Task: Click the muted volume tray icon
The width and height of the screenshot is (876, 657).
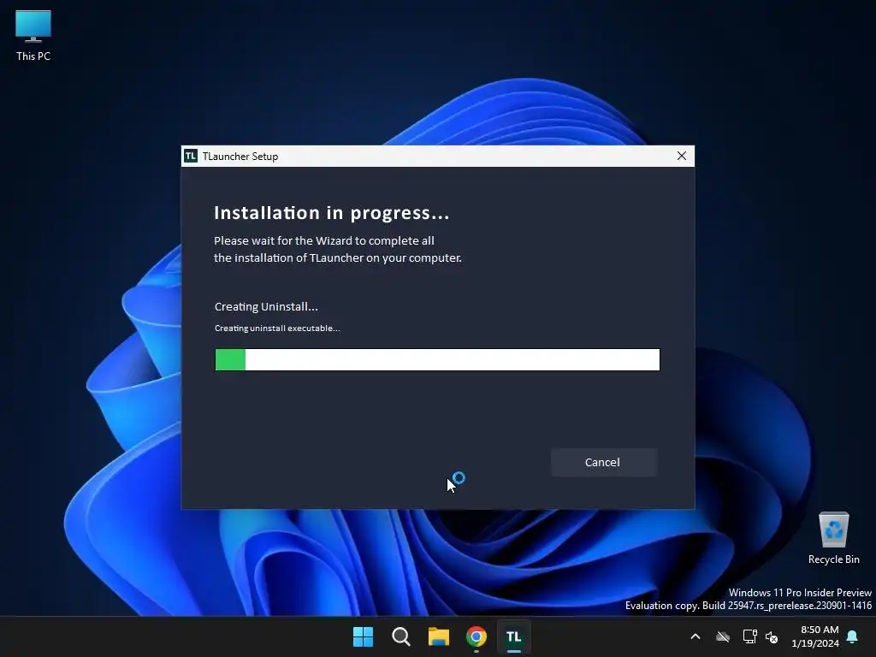Action: click(x=772, y=636)
